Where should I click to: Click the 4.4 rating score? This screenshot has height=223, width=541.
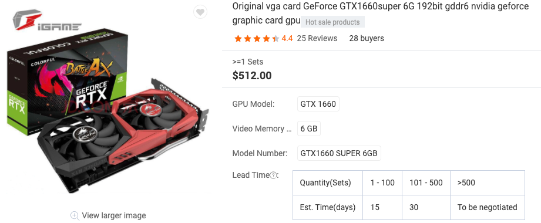click(x=287, y=38)
